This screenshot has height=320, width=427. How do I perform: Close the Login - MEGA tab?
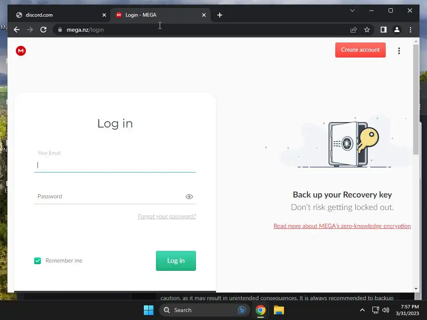(204, 15)
